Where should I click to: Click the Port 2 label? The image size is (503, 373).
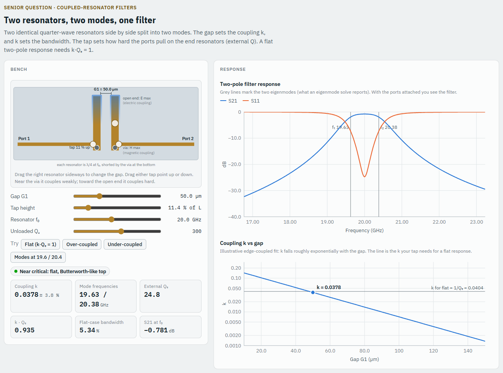click(188, 139)
